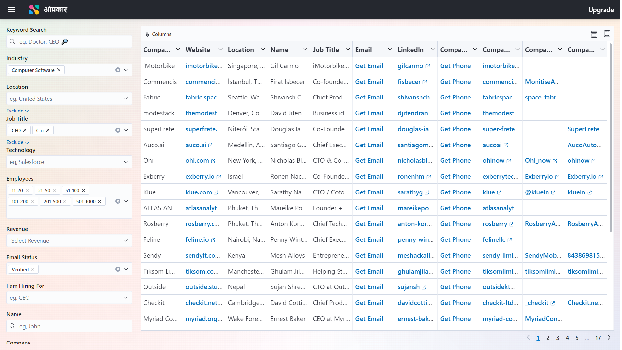This screenshot has height=350, width=622.
Task: Remove the Computer Software industry tag
Action: [x=59, y=70]
